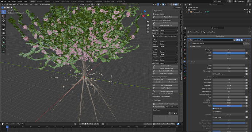Screen dimensions: 252x132
Task: Adjust the Taper slider
Action: (229, 106)
